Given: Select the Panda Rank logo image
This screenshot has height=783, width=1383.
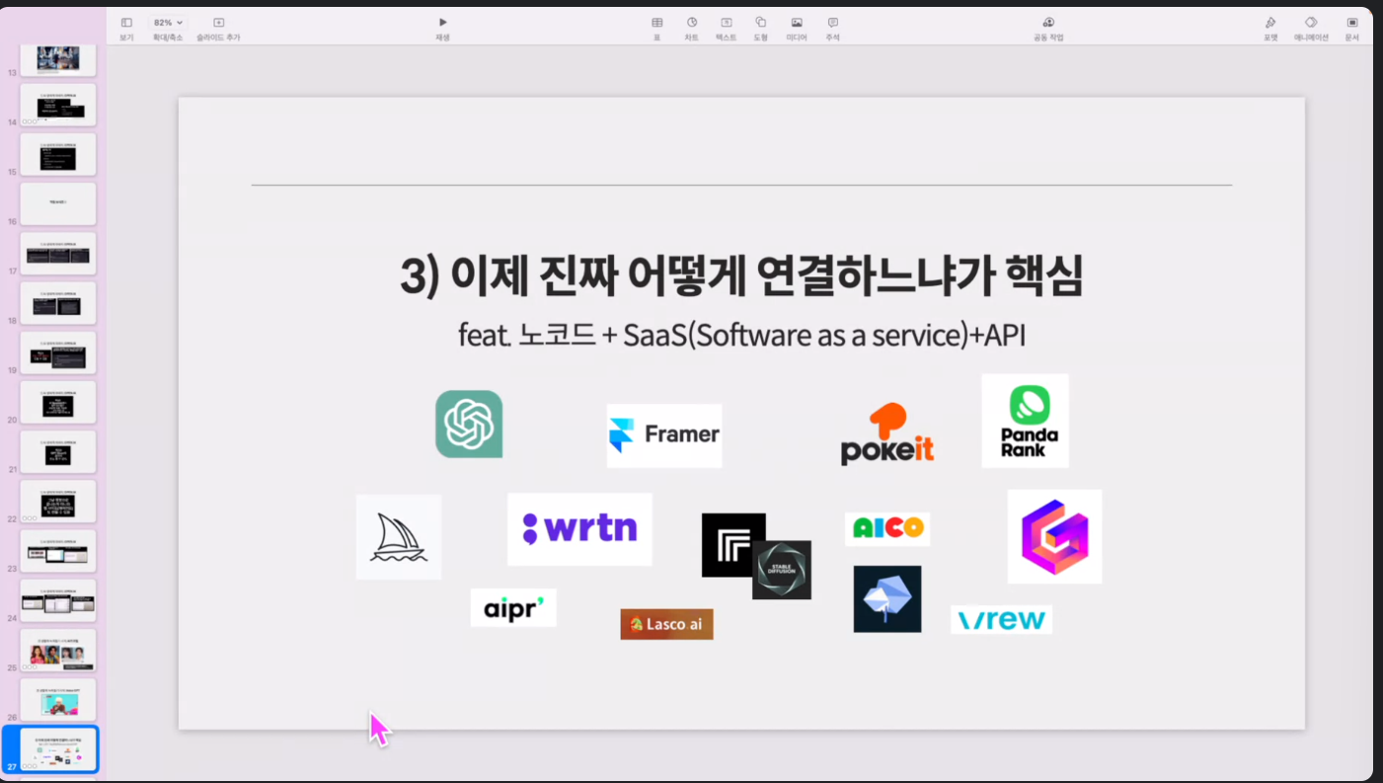Looking at the screenshot, I should tap(1026, 421).
